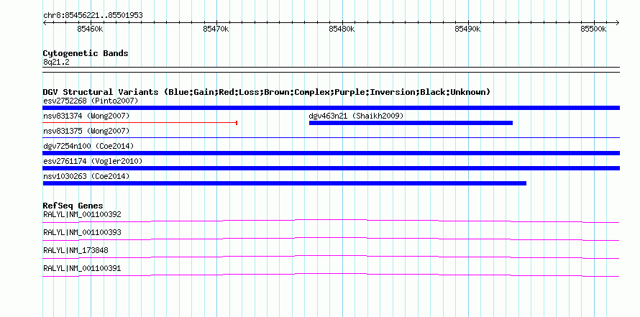The image size is (640, 317).
Task: Open the RALYL|NM_173848 transcript label
Action: 76,250
